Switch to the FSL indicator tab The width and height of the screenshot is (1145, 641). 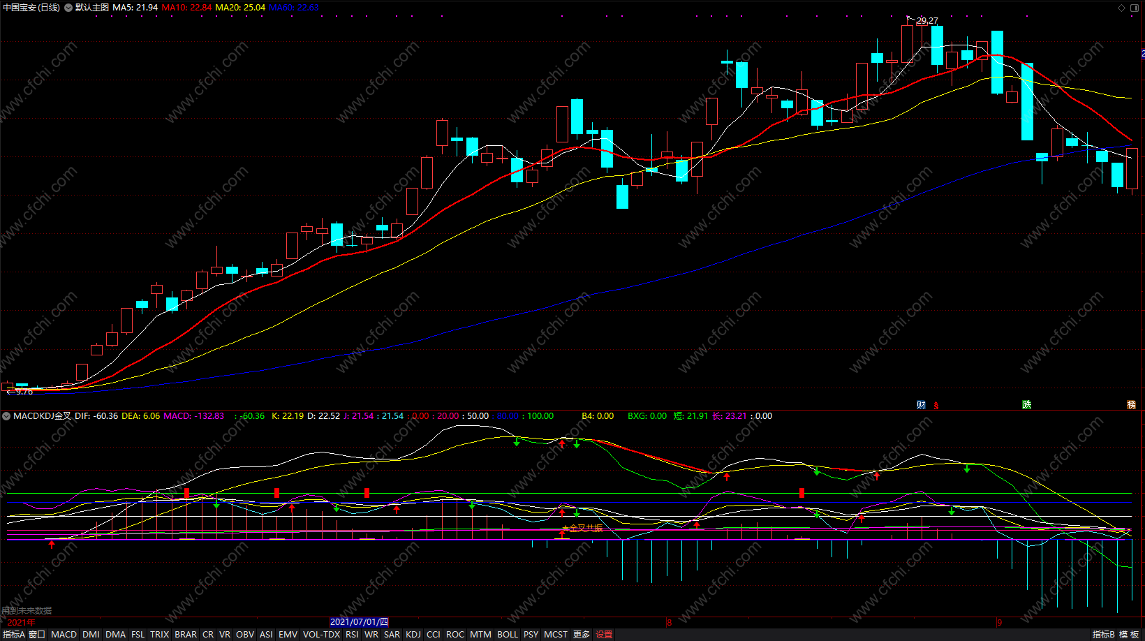pyautogui.click(x=138, y=635)
